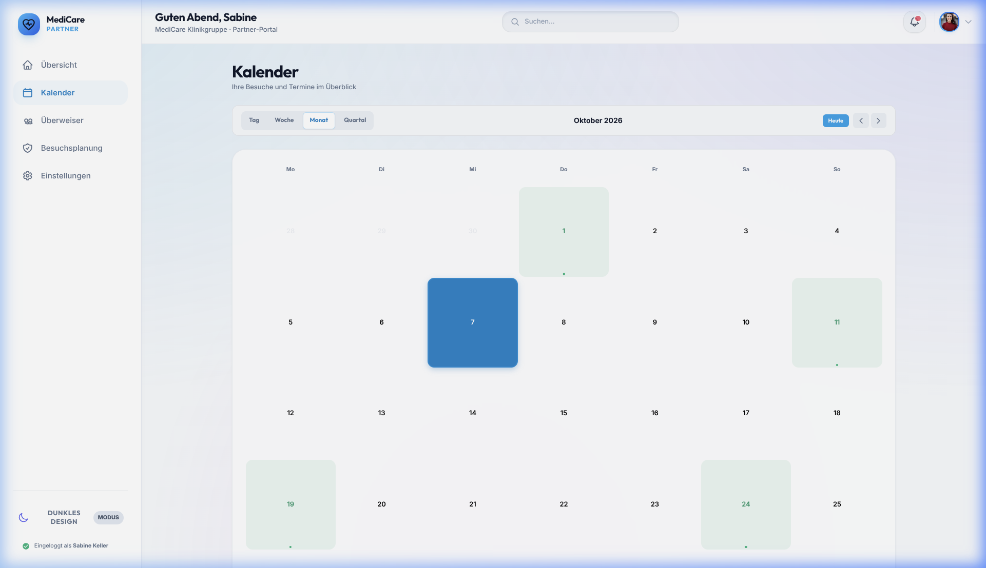This screenshot has height=568, width=986.
Task: Open Einstellungen
Action: (70, 176)
